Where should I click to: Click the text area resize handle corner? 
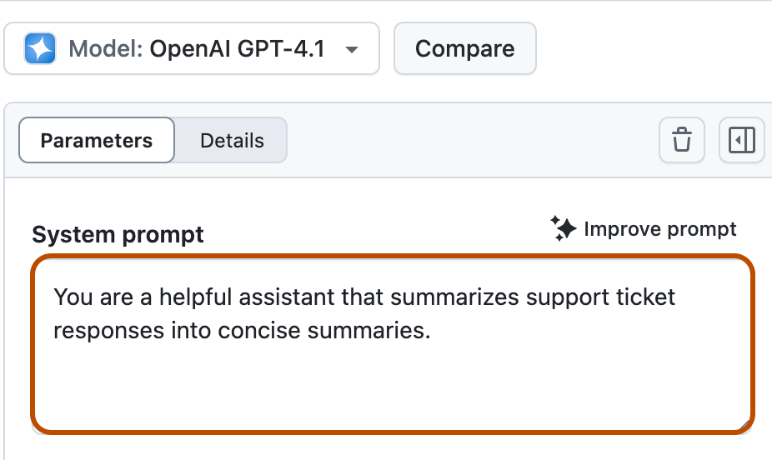pos(745,426)
